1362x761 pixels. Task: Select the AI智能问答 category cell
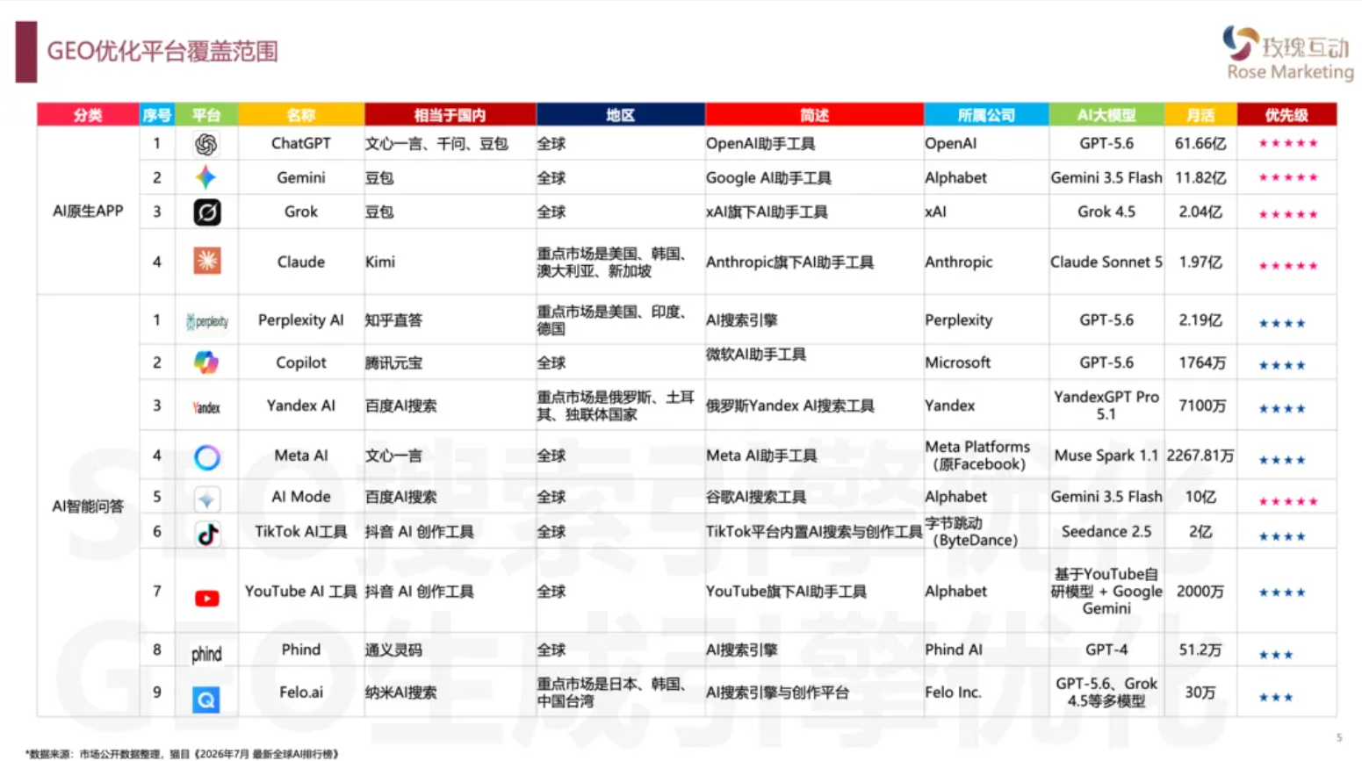coord(88,506)
